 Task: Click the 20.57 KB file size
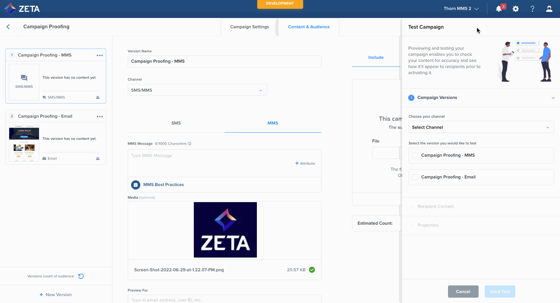coord(296,270)
